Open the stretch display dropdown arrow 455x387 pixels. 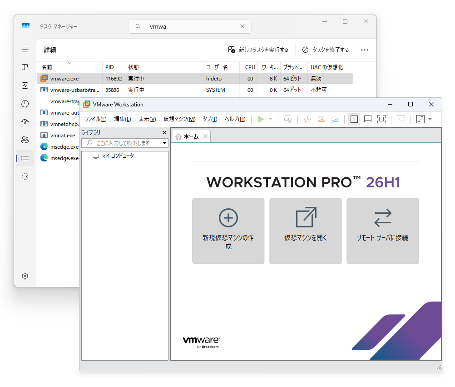click(x=430, y=119)
